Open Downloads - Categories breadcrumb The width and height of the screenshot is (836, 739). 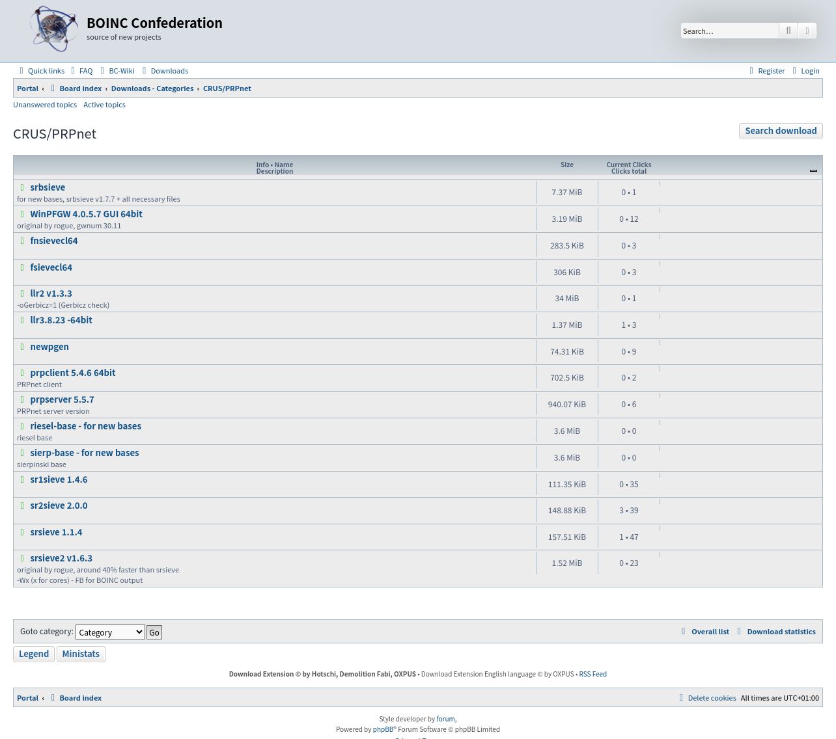click(152, 88)
